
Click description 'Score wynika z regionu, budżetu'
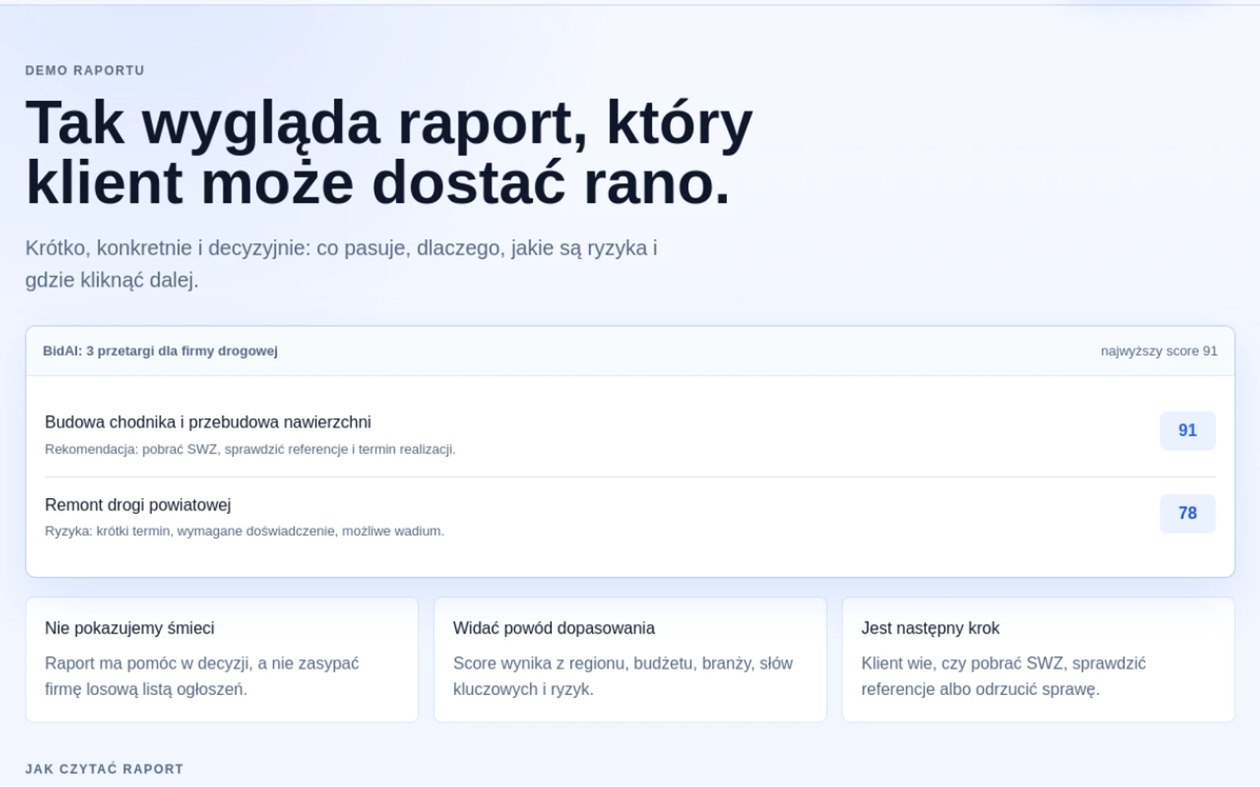click(x=623, y=676)
